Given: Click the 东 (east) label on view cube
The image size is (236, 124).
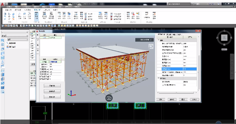Looking at the screenshot, I should pos(231,38).
